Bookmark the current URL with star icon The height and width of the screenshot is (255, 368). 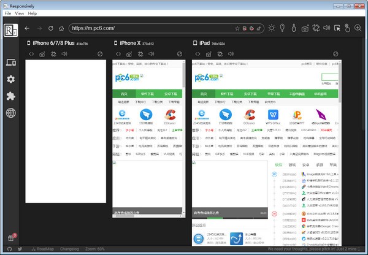pos(237,28)
